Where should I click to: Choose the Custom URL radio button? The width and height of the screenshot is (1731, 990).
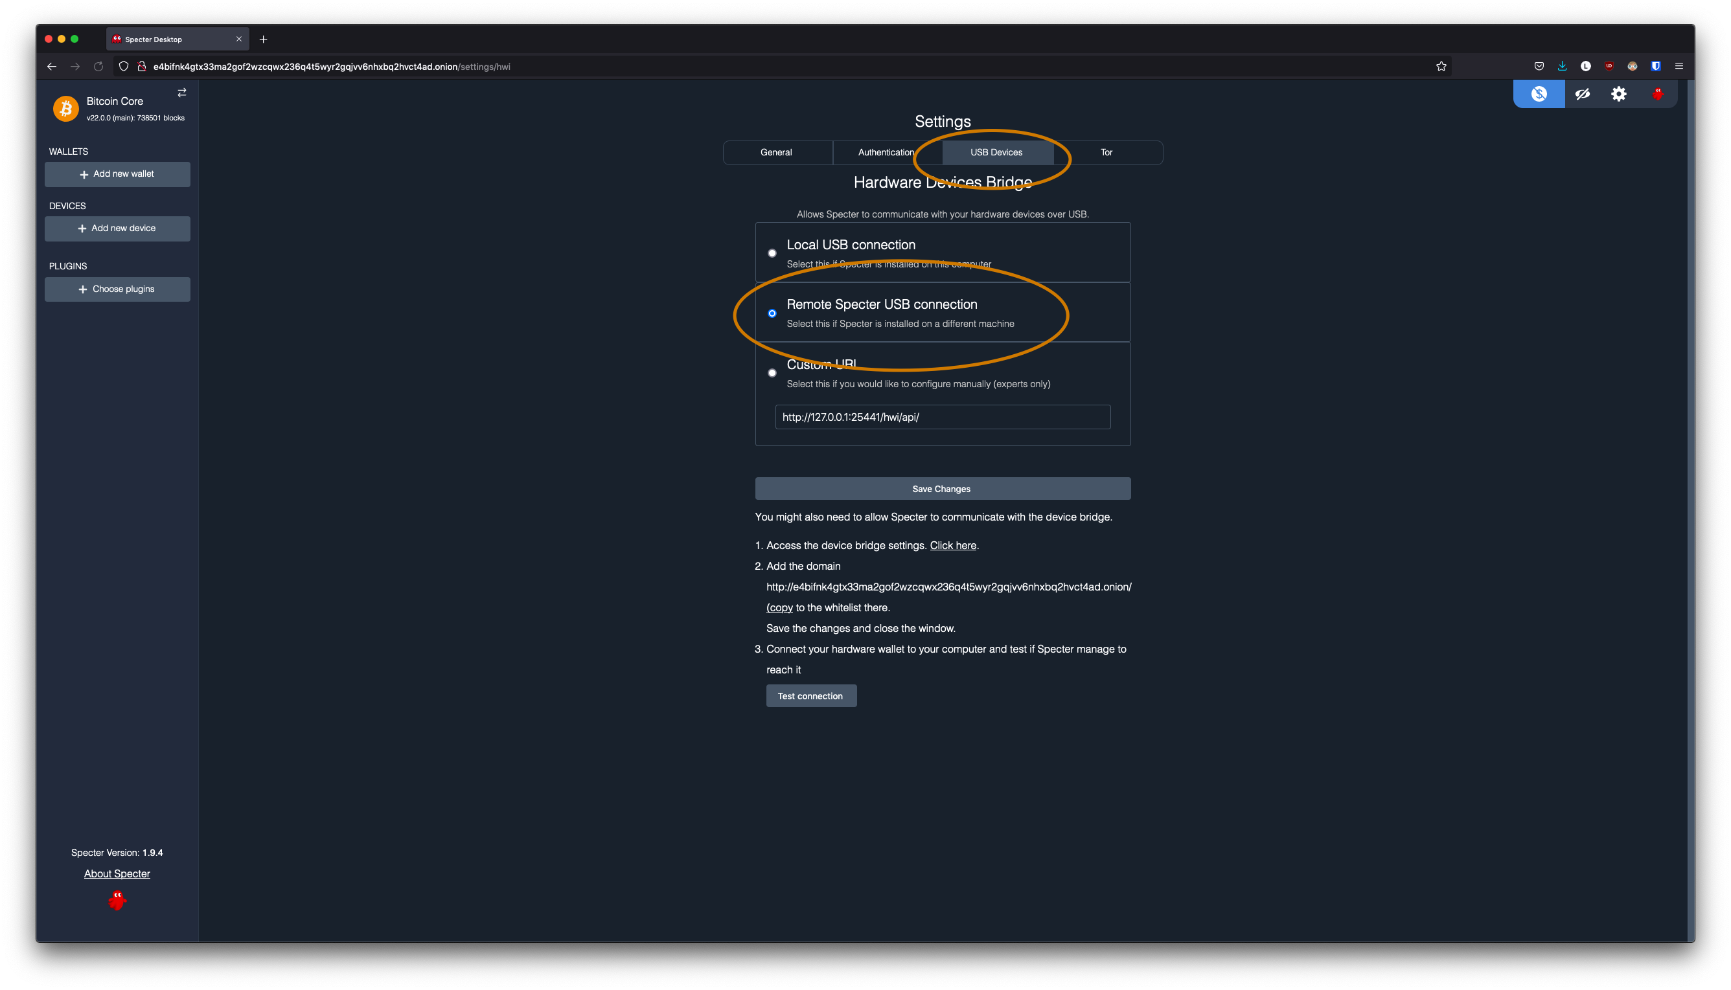click(772, 372)
